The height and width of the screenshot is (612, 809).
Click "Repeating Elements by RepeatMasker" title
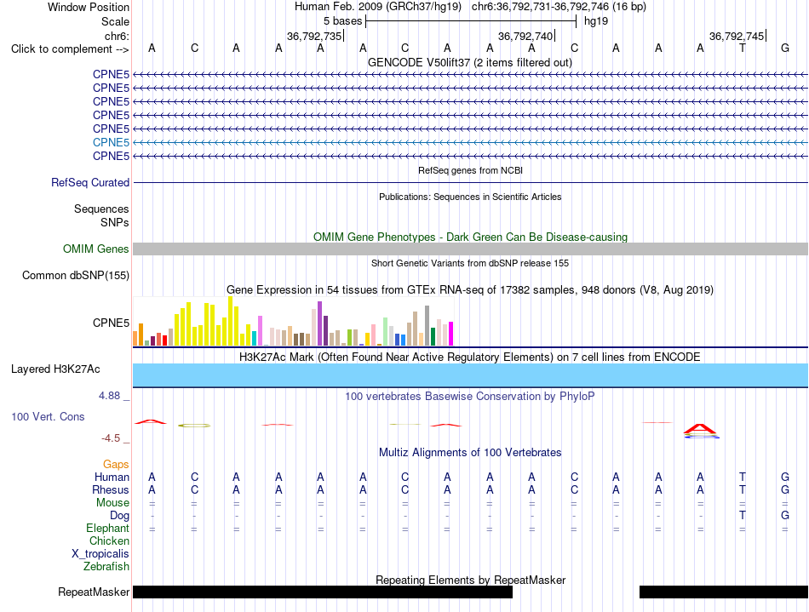471,580
